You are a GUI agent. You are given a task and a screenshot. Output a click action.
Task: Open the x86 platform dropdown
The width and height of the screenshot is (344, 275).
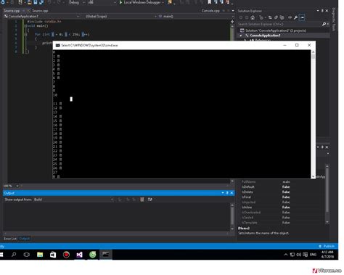pyautogui.click(x=102, y=2)
